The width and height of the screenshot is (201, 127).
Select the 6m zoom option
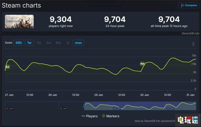[58, 43]
